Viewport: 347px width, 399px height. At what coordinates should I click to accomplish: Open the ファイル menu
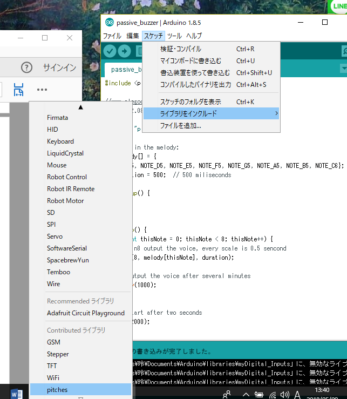[112, 36]
